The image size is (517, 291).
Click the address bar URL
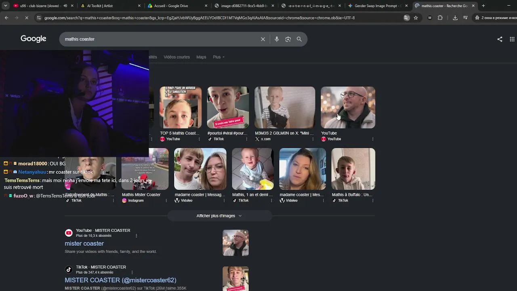point(200,18)
